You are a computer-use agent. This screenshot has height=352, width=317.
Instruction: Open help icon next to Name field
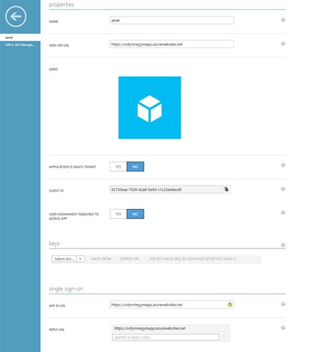pyautogui.click(x=283, y=20)
